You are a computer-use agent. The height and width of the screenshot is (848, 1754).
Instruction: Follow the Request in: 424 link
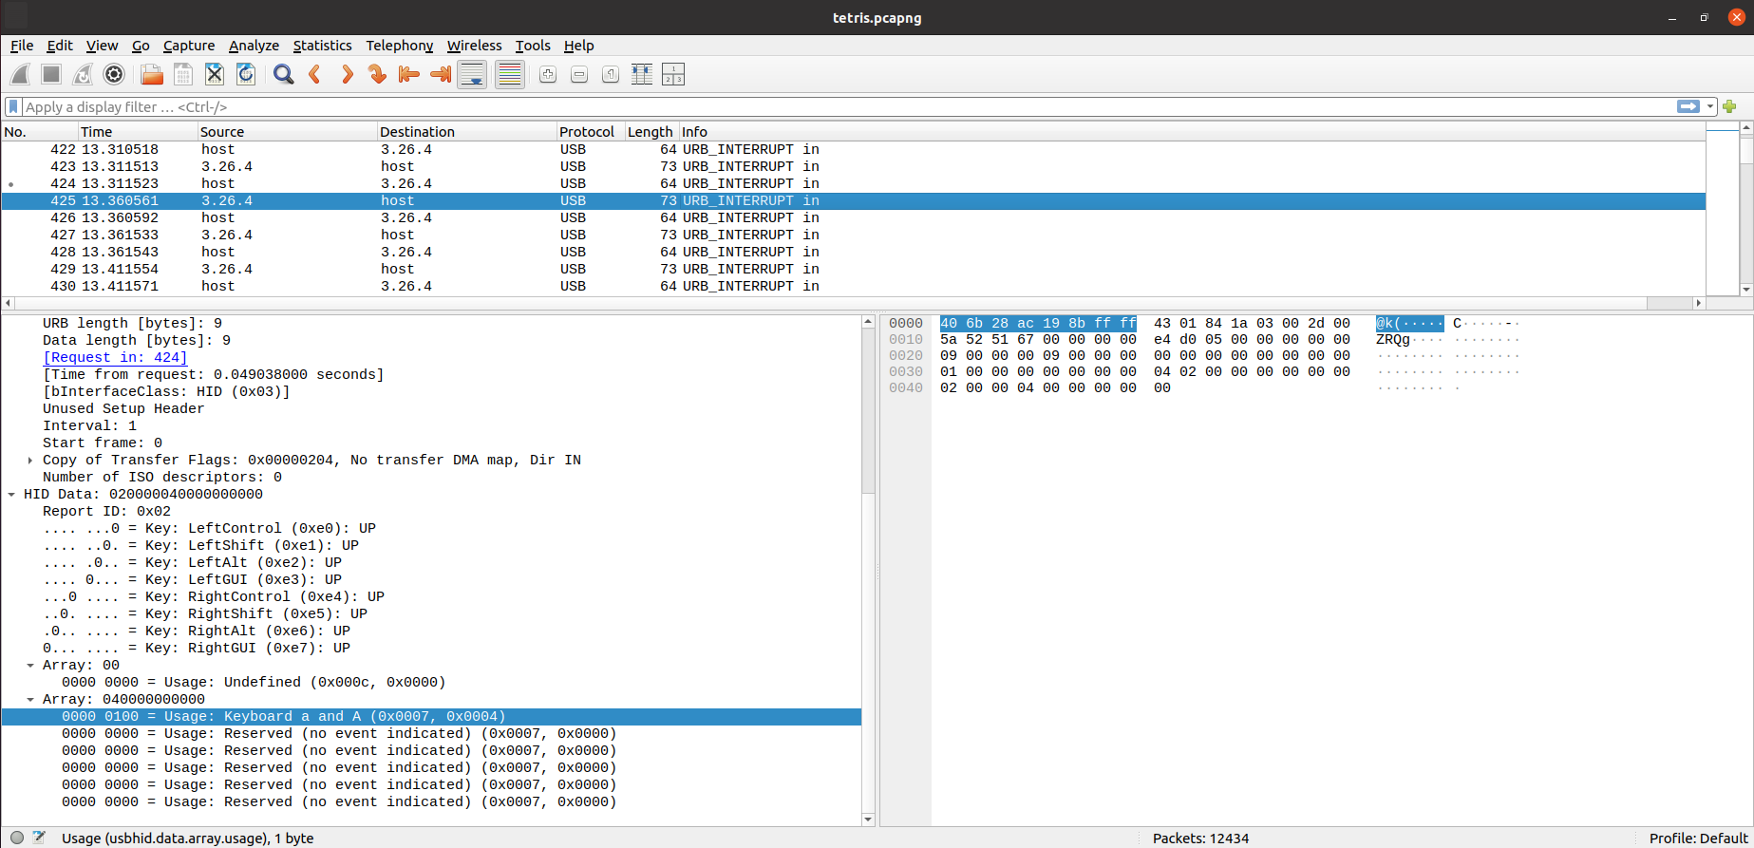pyautogui.click(x=115, y=358)
